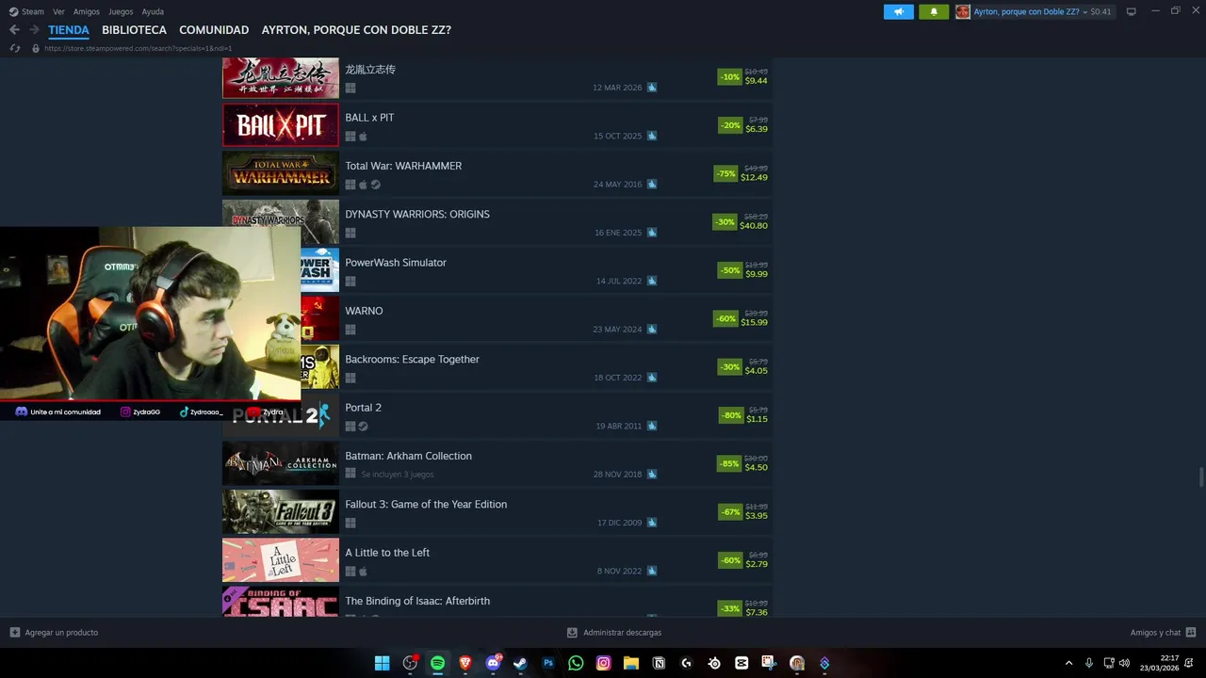Screen dimensions: 1206x678
Task: Click the wishlist icon on the BALL x PIT row
Action: [652, 136]
